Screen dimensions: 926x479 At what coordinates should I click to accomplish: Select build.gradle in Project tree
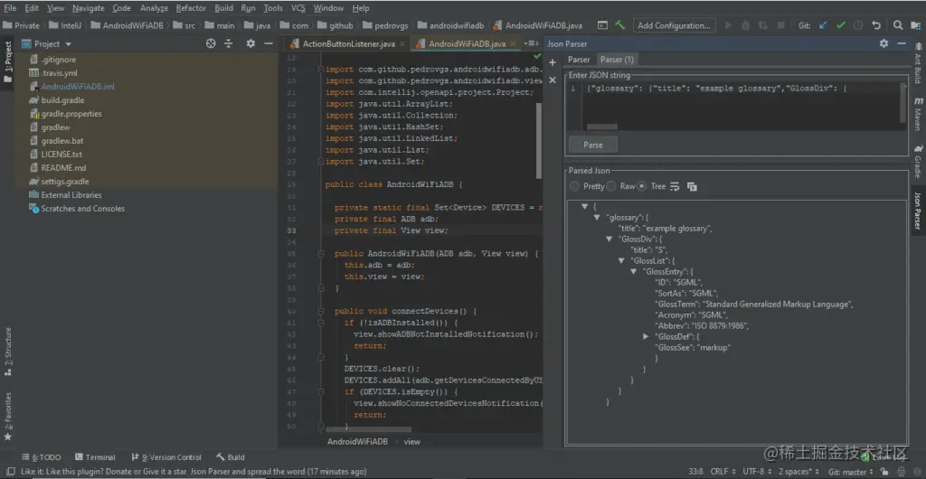[x=62, y=100]
